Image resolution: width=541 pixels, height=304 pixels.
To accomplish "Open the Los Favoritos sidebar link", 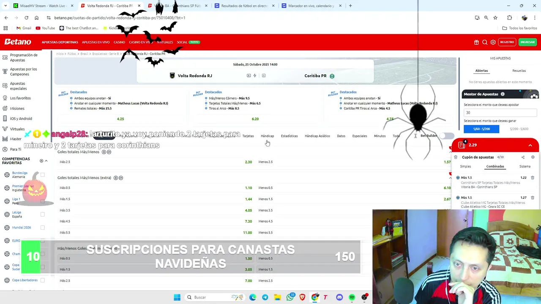I will pos(20,98).
